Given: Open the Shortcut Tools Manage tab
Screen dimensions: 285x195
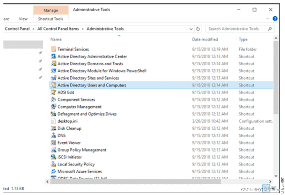Looking at the screenshot, I should 51,10.
